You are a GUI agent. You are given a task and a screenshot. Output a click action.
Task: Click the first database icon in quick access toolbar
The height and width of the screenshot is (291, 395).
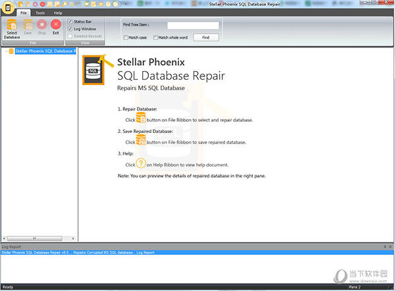[x=20, y=5]
